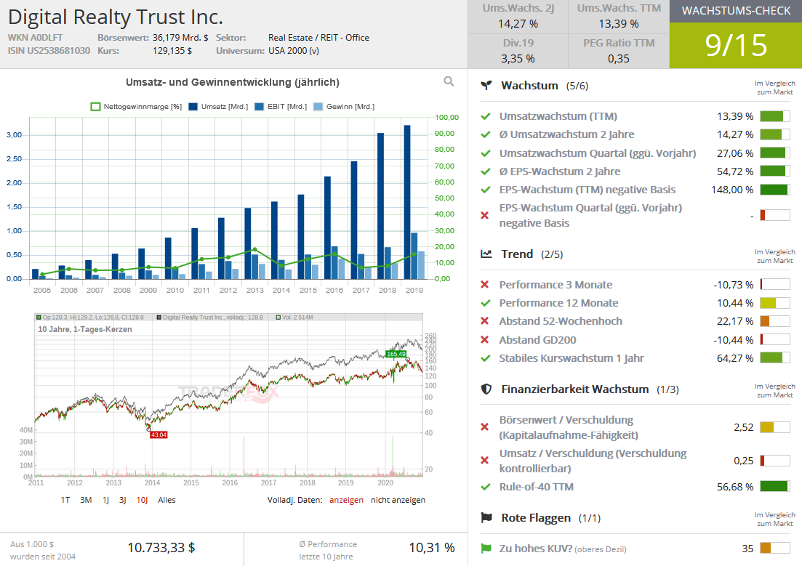Click the Umsatz / Verschuldung value 0,25
The image size is (802, 566).
pos(744,461)
